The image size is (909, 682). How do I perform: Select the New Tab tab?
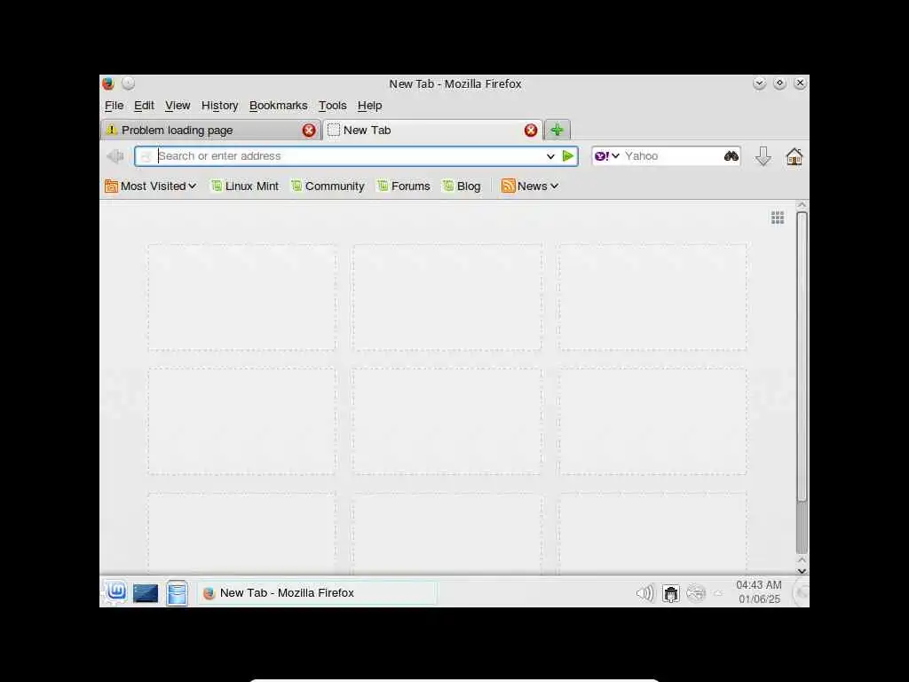pyautogui.click(x=432, y=130)
